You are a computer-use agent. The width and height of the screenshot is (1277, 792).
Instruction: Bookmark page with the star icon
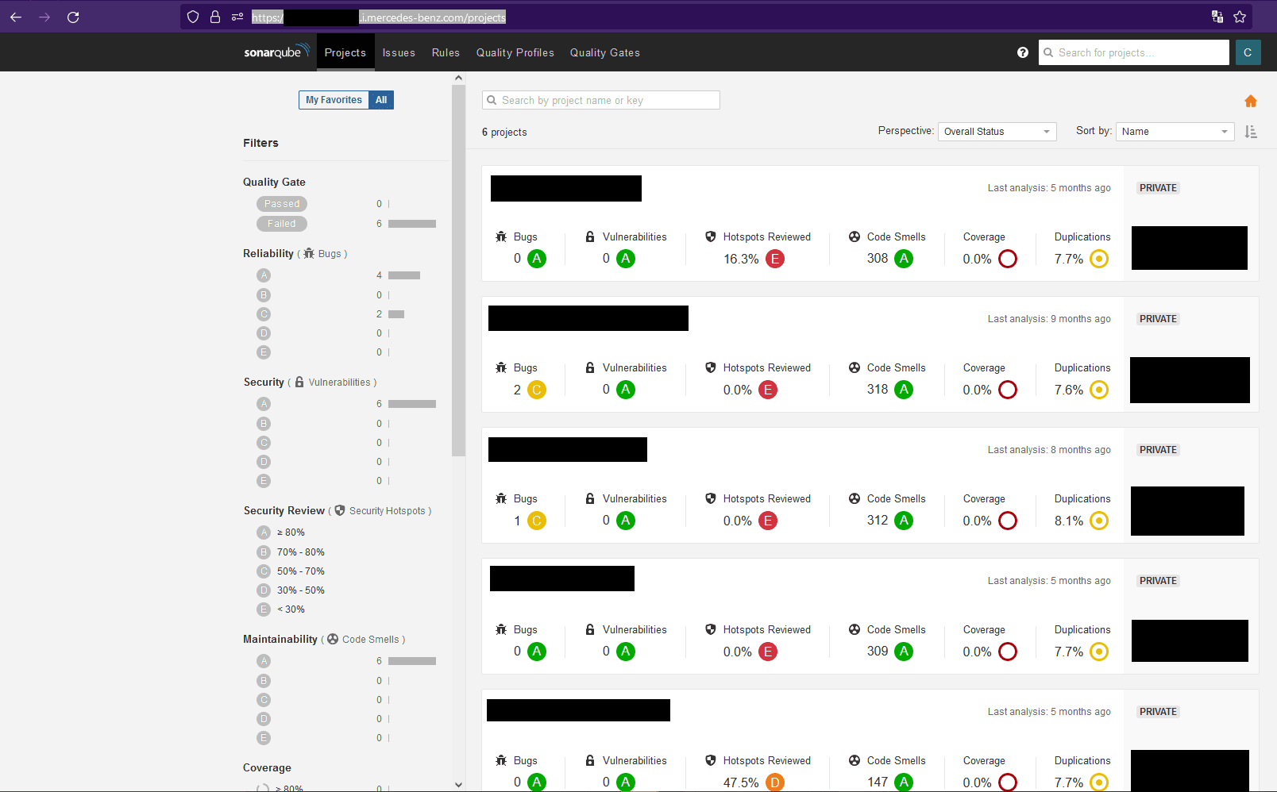pyautogui.click(x=1240, y=17)
